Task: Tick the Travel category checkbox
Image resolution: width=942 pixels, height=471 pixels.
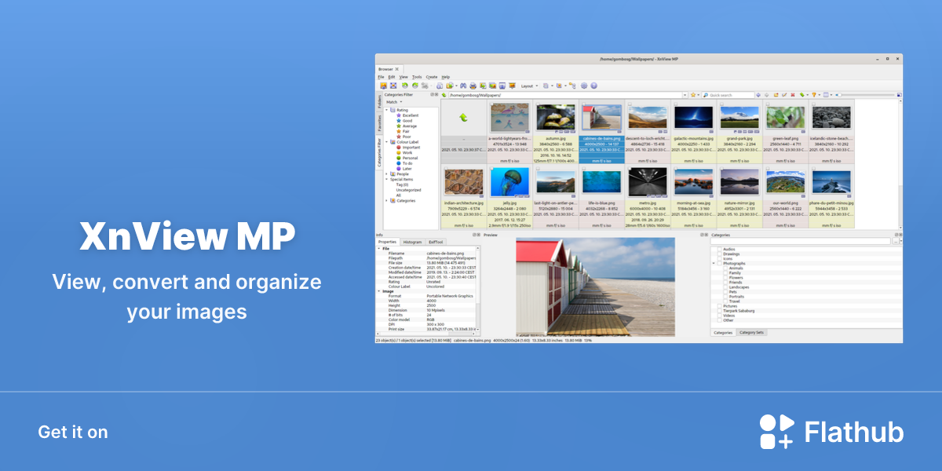Action: (x=725, y=301)
